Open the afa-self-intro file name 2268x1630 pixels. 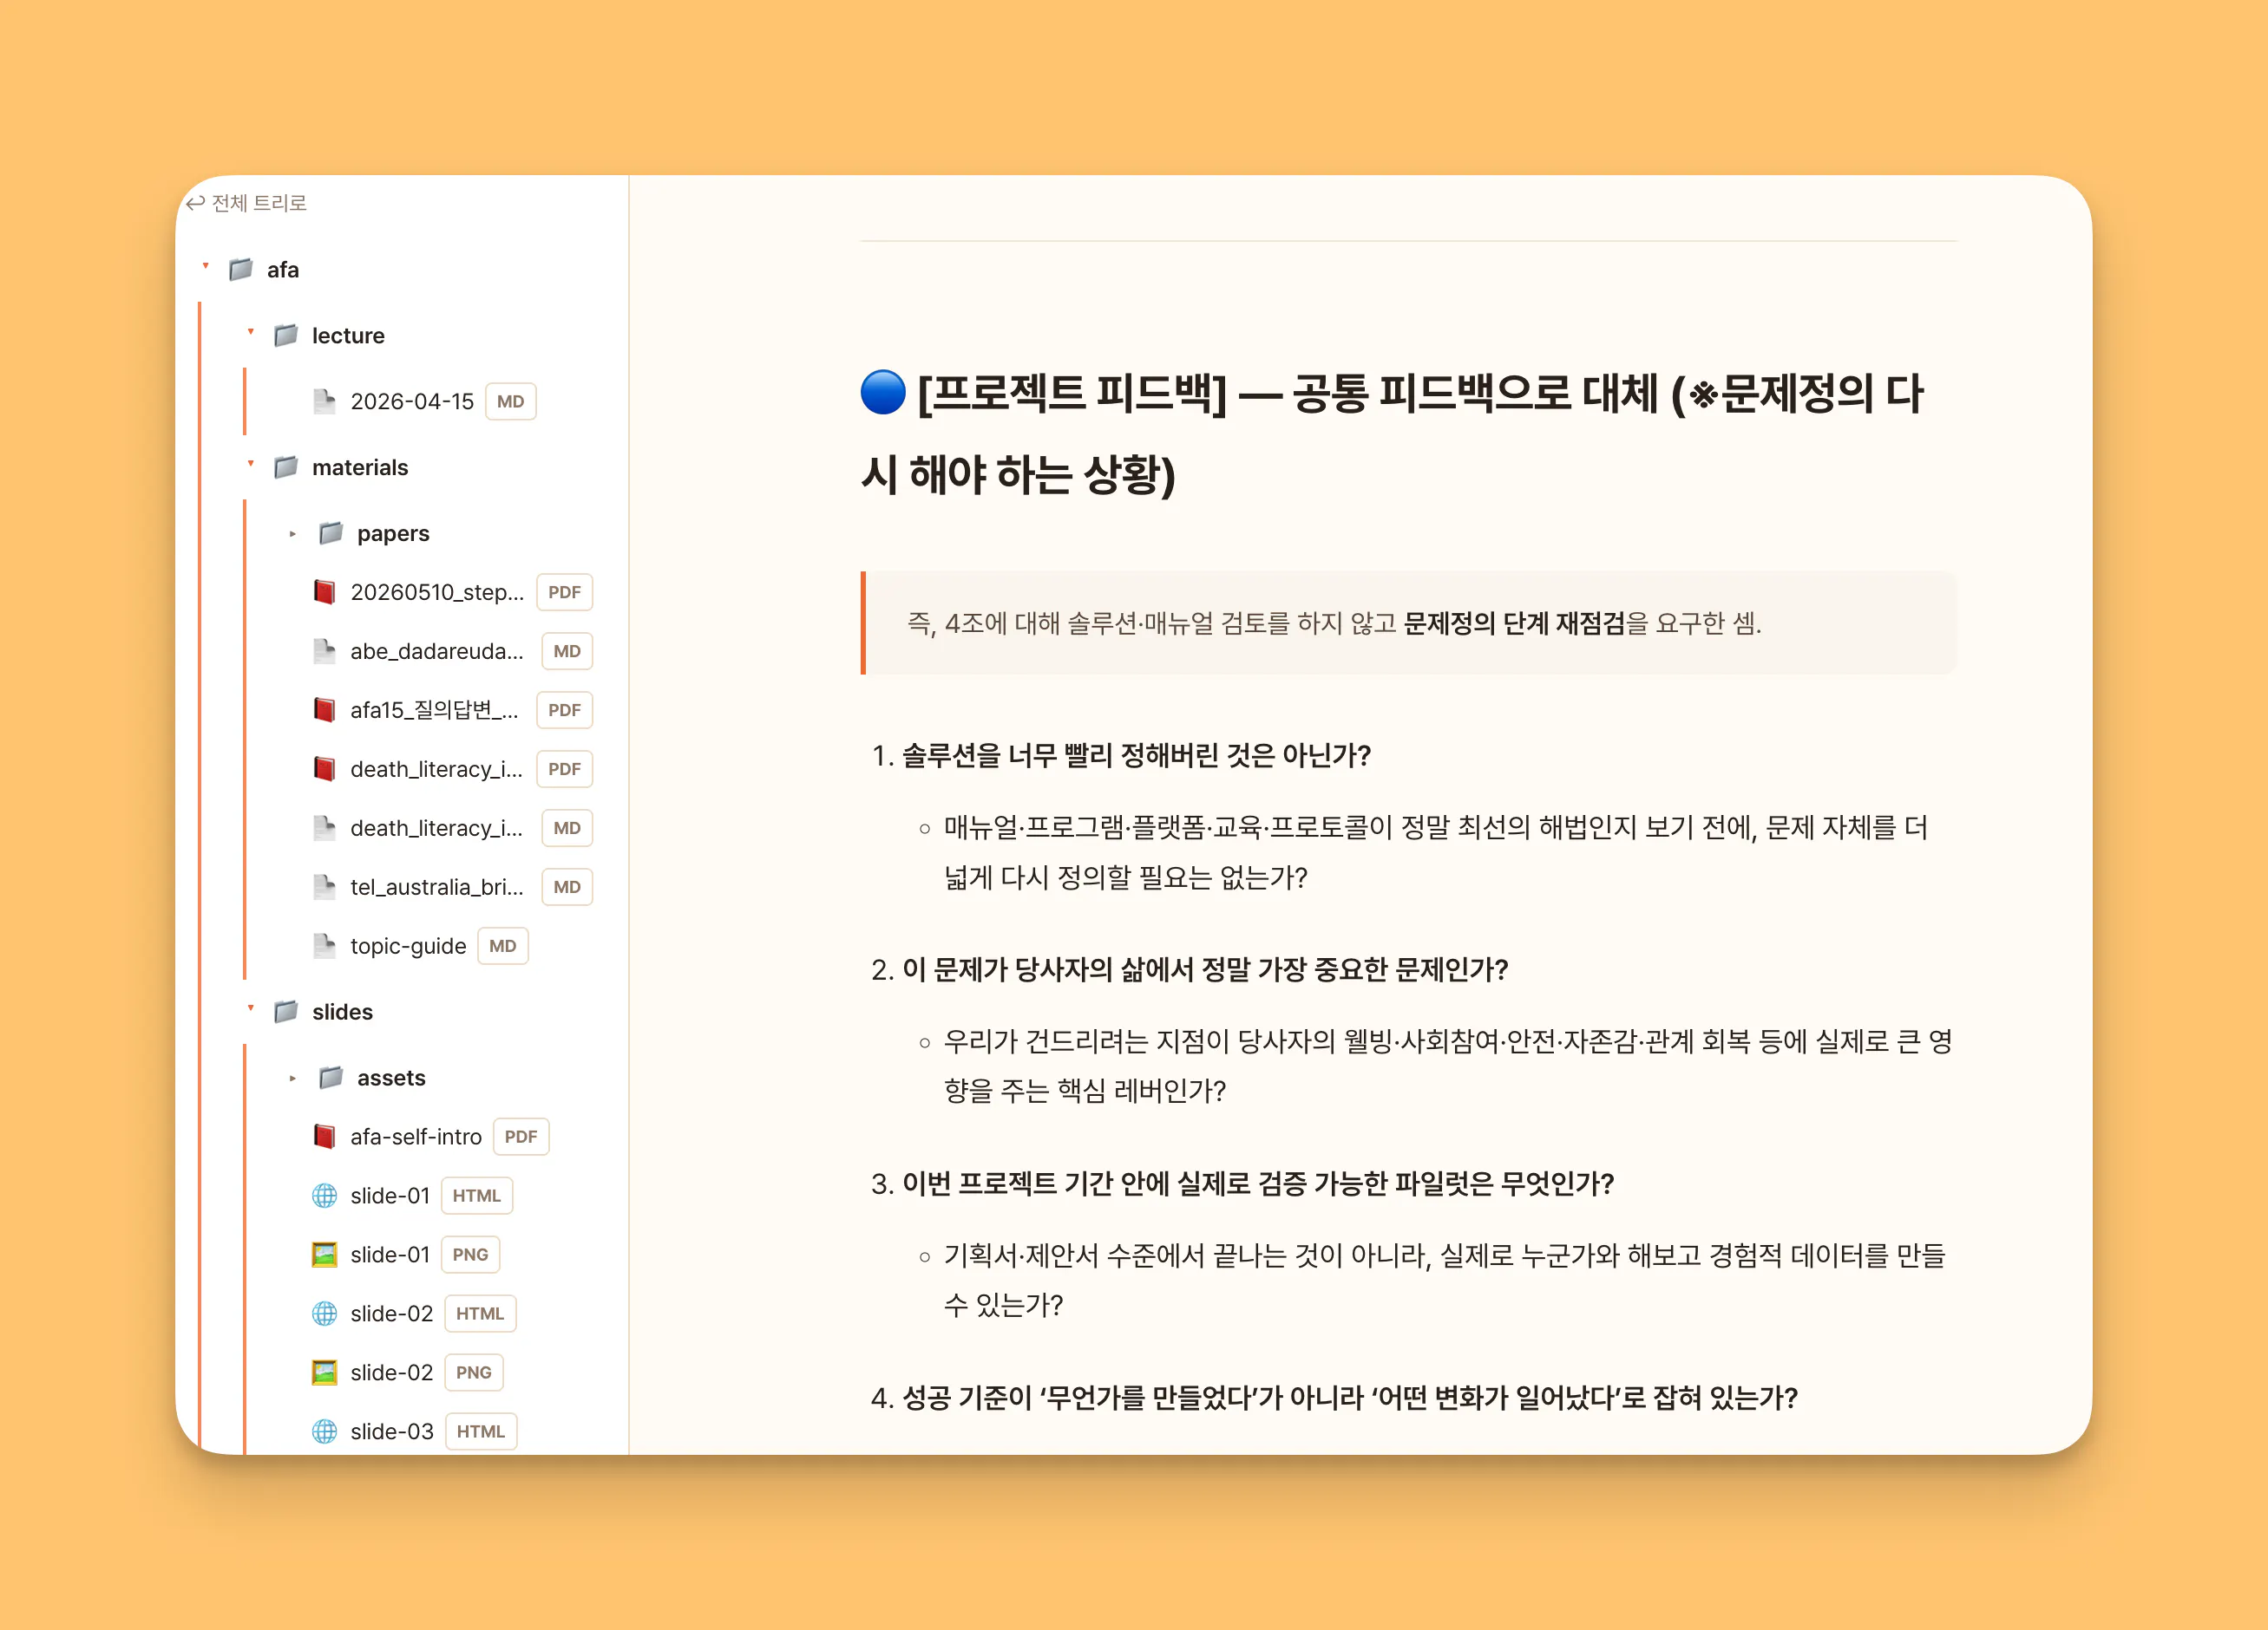pos(416,1138)
